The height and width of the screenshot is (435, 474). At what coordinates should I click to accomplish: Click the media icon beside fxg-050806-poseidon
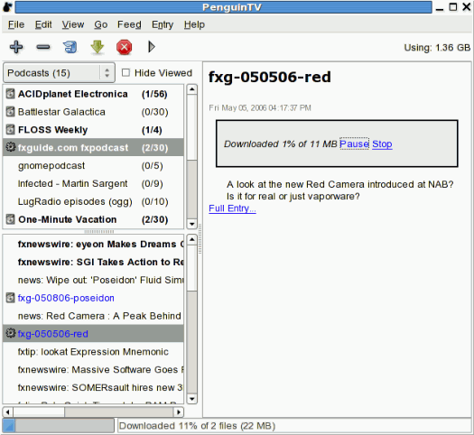pyautogui.click(x=10, y=298)
